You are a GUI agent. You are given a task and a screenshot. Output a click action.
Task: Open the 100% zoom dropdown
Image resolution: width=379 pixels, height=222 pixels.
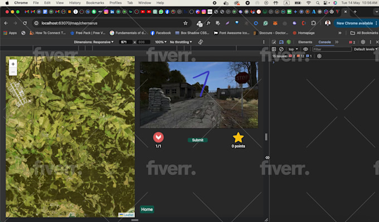pos(161,42)
